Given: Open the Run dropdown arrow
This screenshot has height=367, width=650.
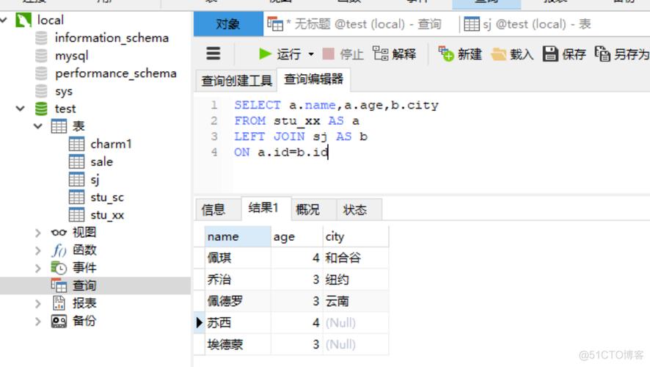Looking at the screenshot, I should pos(311,54).
